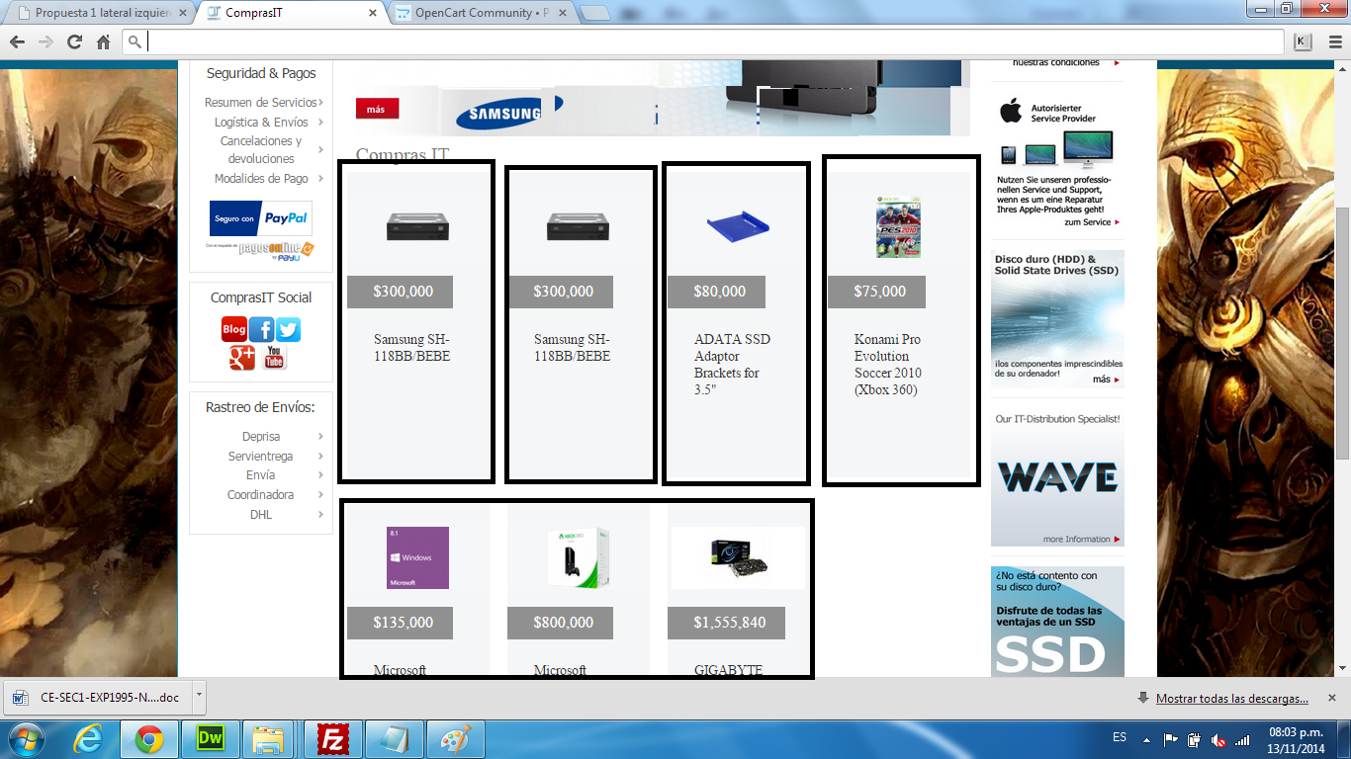The width and height of the screenshot is (1351, 759).
Task: Expand the Servientrega chevron
Action: point(320,457)
